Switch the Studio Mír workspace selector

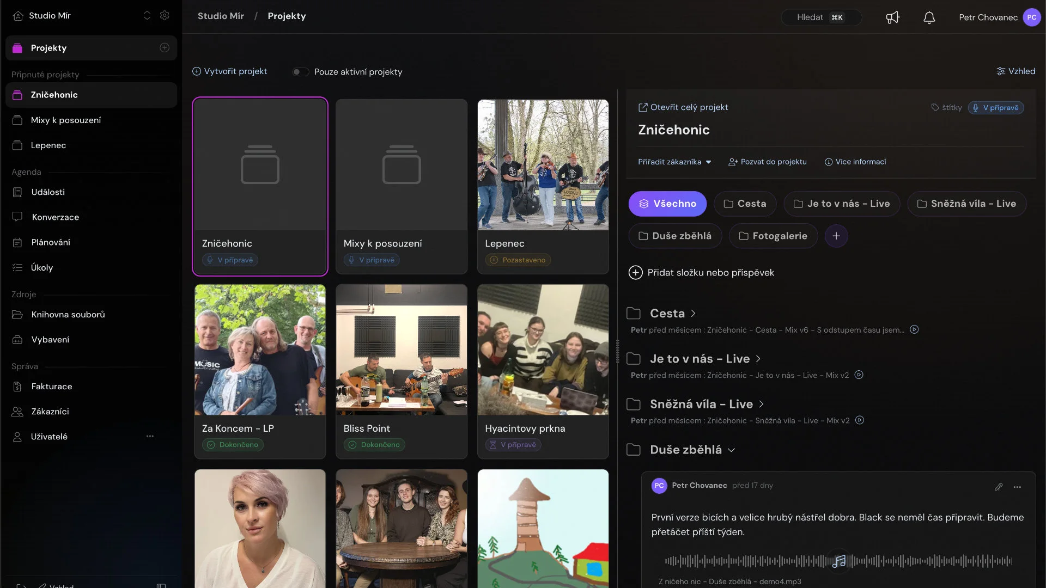pos(147,16)
